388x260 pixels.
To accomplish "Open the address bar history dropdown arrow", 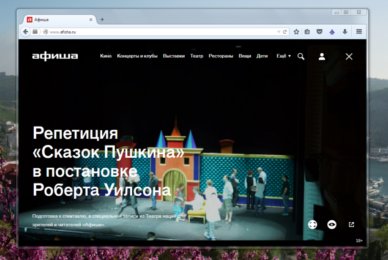I will coord(278,32).
